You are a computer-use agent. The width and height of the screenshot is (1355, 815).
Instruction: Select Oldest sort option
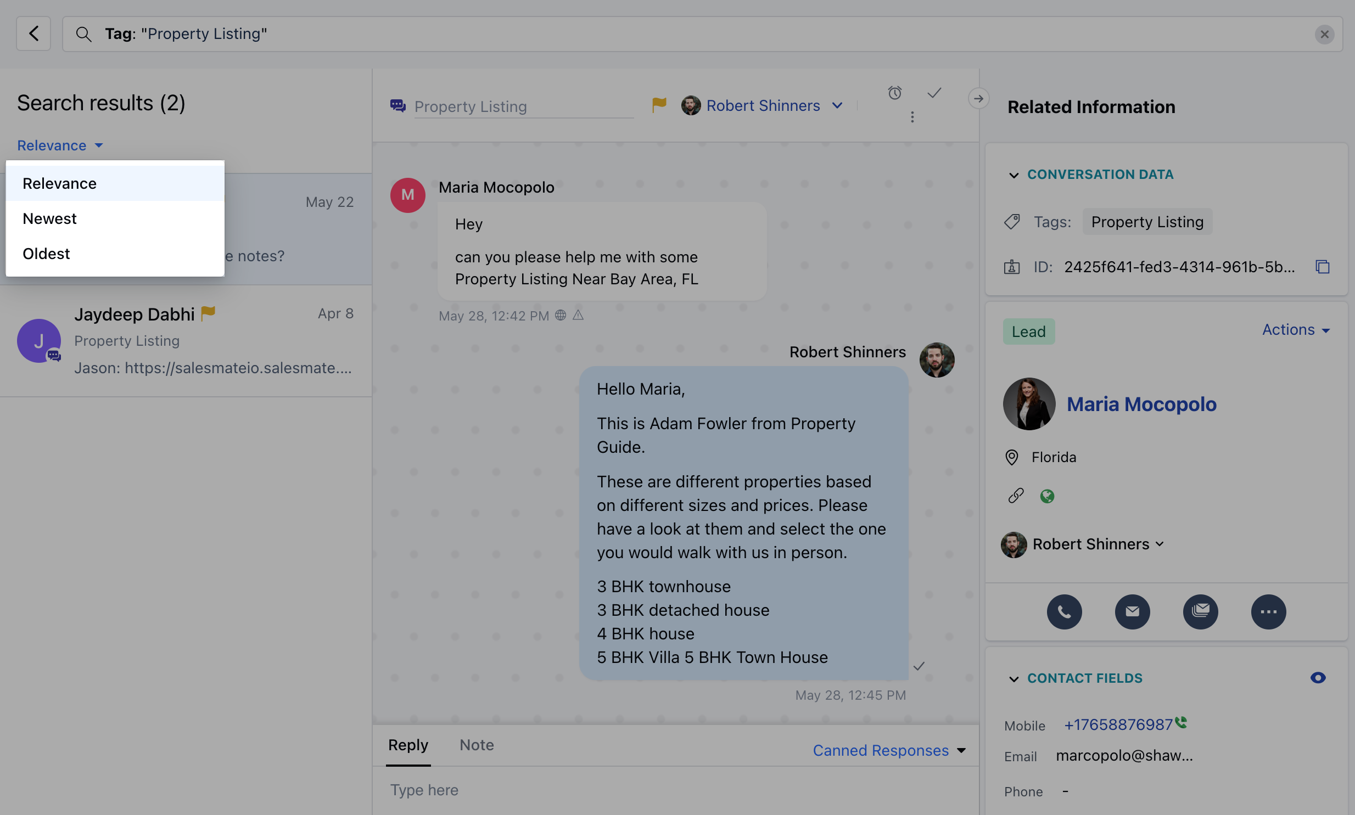point(46,254)
